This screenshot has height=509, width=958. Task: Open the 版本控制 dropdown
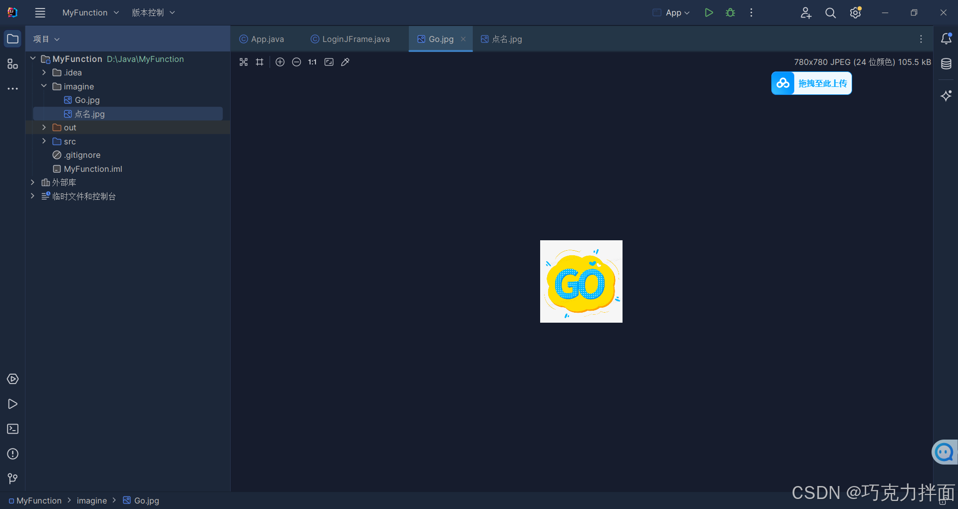click(153, 13)
